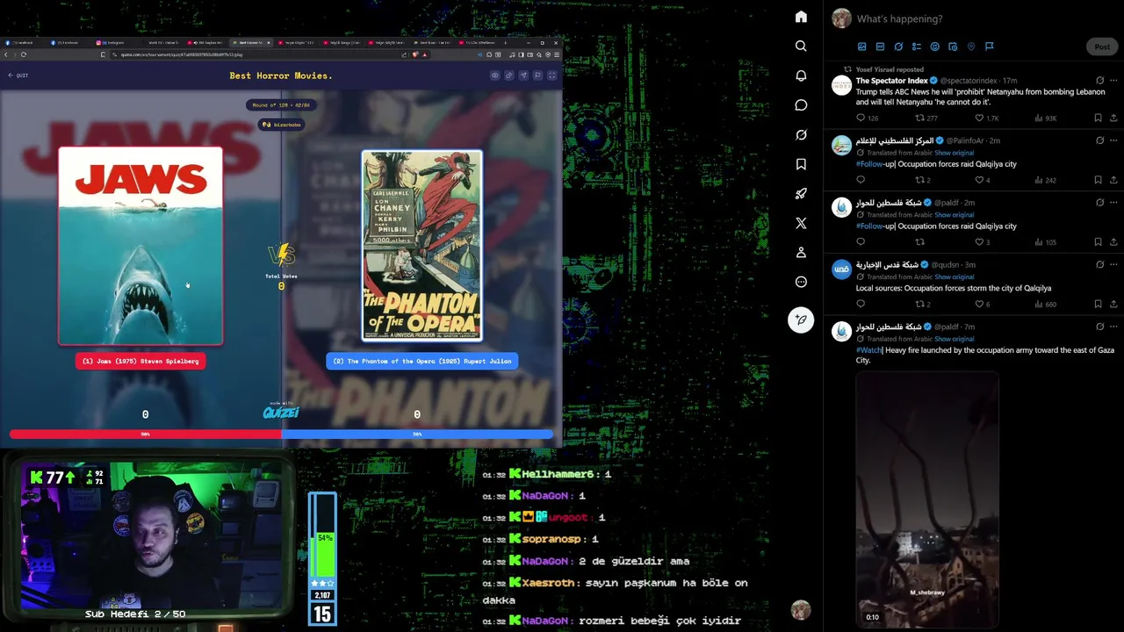1124x632 pixels.
Task: Click the share arrow icon in Quizei header
Action: [523, 75]
